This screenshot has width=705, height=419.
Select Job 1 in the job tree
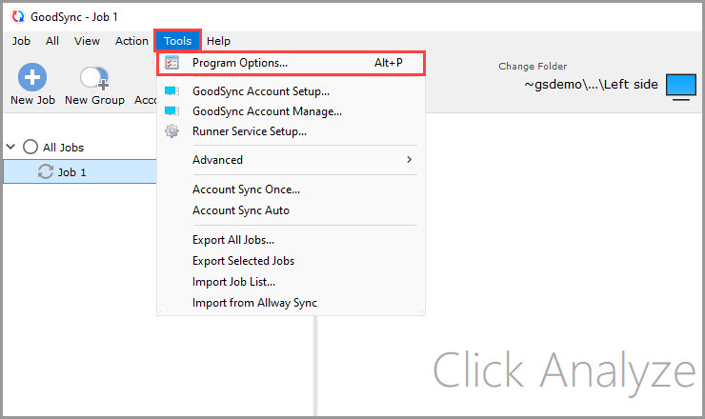pos(72,172)
